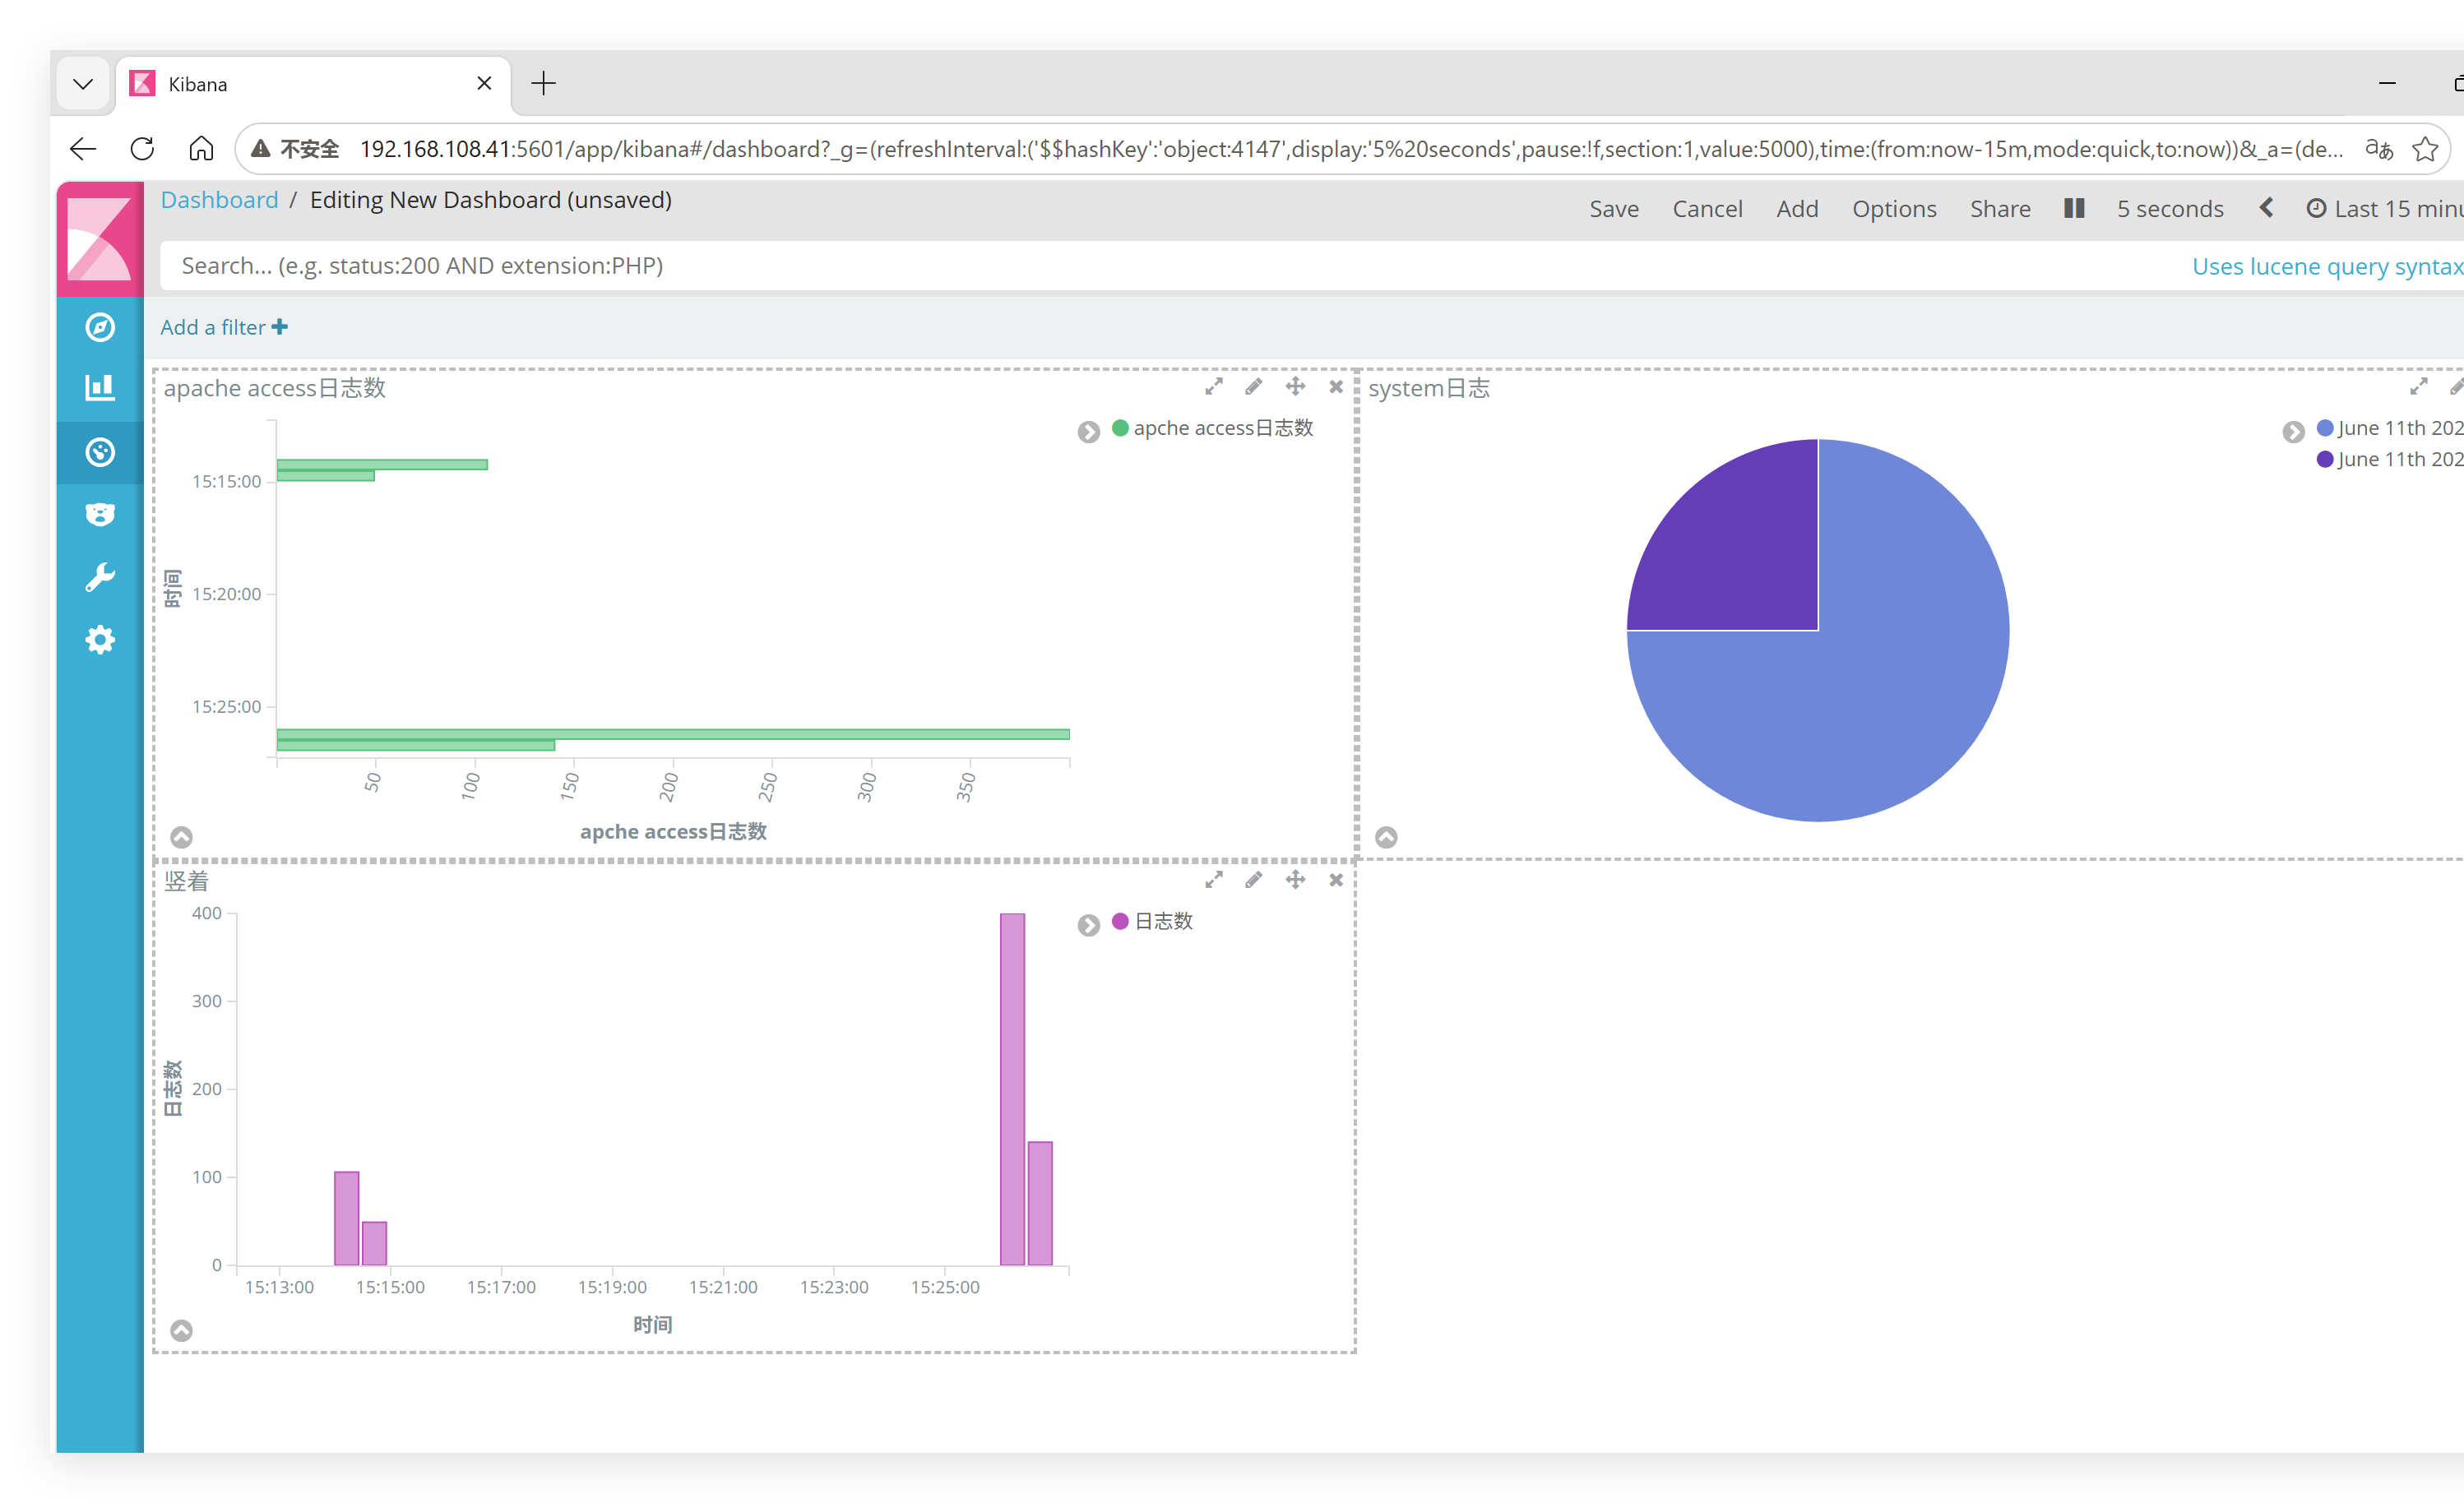Step the time range backward with the arrow
2464x1503 pixels.
click(2266, 208)
